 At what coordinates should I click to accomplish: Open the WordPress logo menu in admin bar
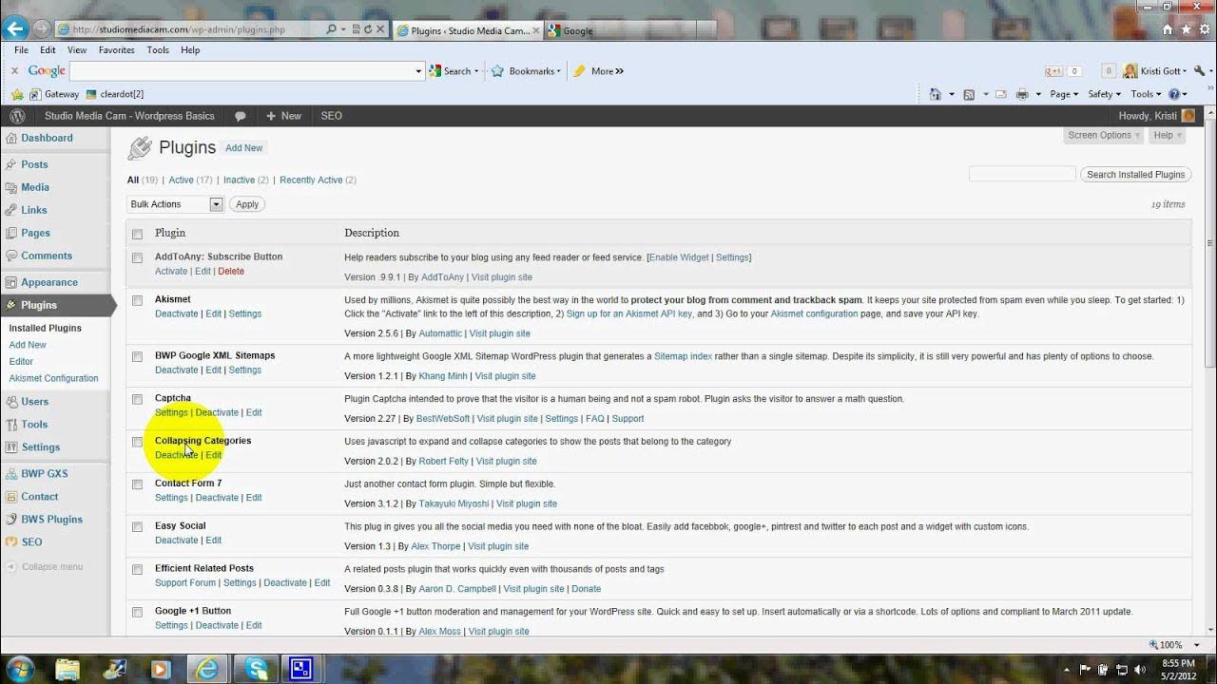point(17,116)
